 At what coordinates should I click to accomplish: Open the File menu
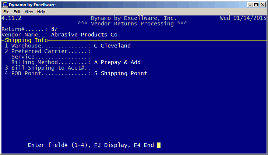[6, 12]
